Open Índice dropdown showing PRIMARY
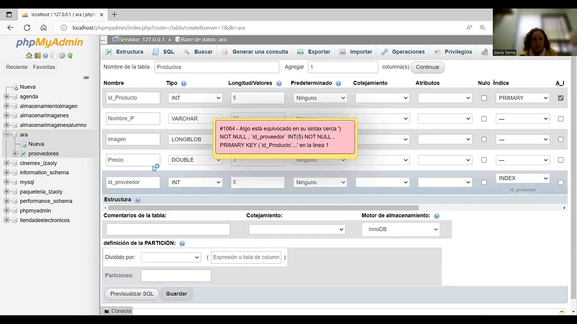 pos(523,98)
